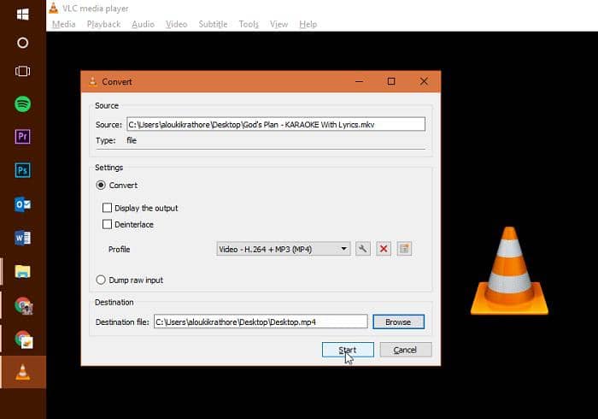Viewport: 598px width, 419px height.
Task: Open Adobe Photoshop from the taskbar
Action: (23, 170)
